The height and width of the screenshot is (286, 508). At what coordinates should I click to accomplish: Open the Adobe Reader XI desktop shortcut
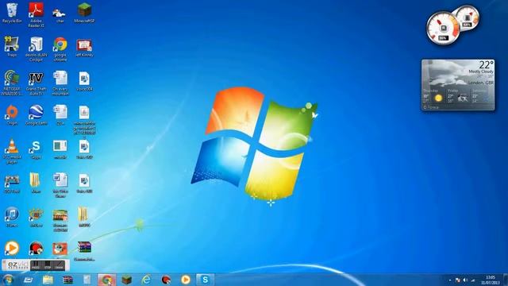(36, 14)
